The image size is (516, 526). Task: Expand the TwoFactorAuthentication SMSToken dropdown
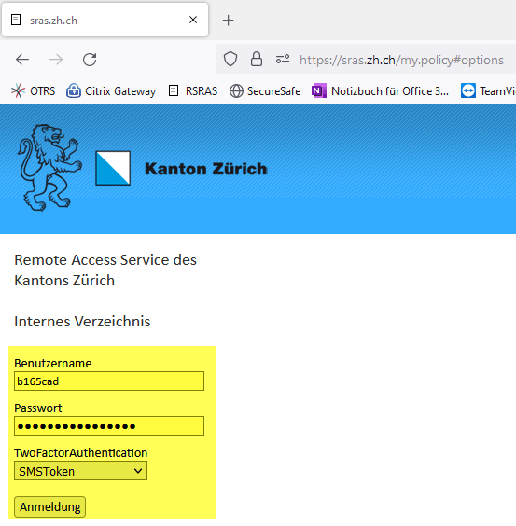click(x=80, y=471)
